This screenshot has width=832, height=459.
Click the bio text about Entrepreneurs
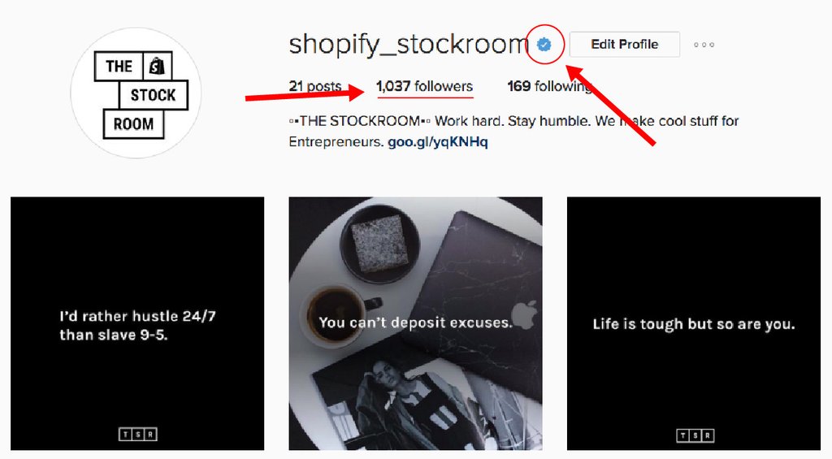[x=513, y=131]
